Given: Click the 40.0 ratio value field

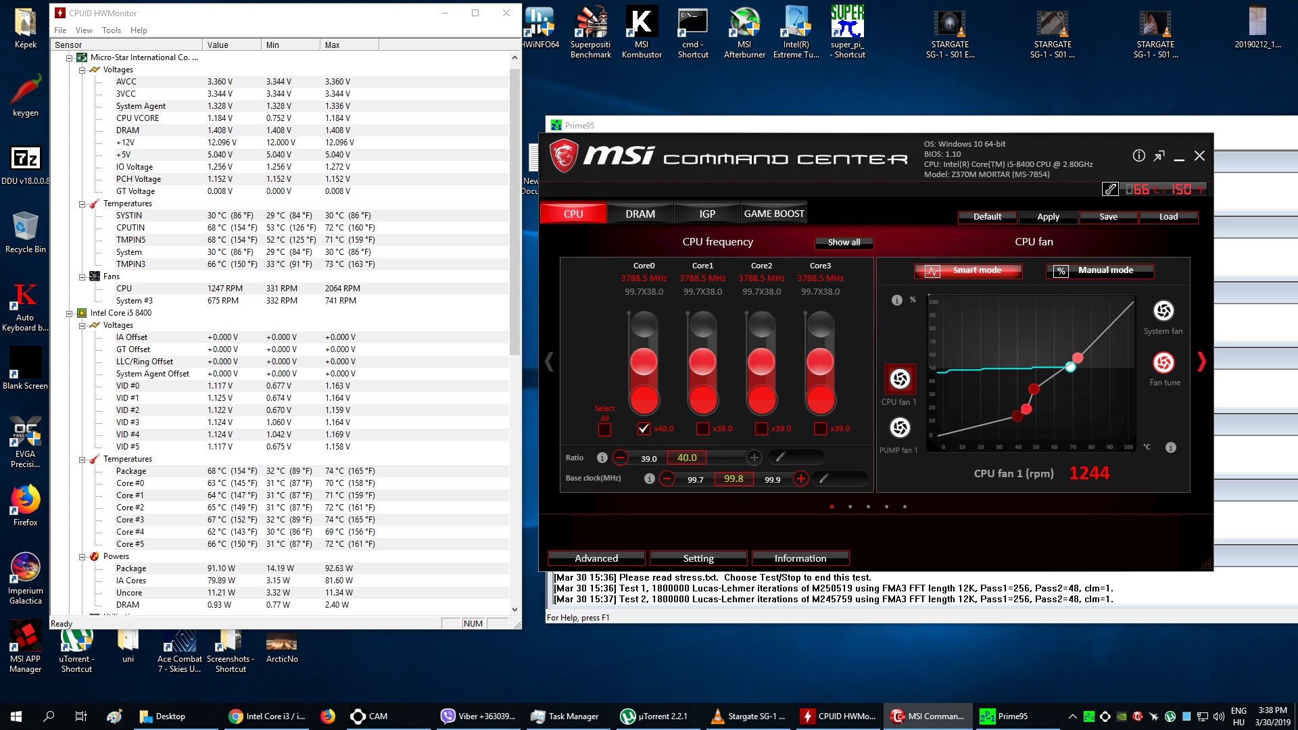Looking at the screenshot, I should coord(687,458).
